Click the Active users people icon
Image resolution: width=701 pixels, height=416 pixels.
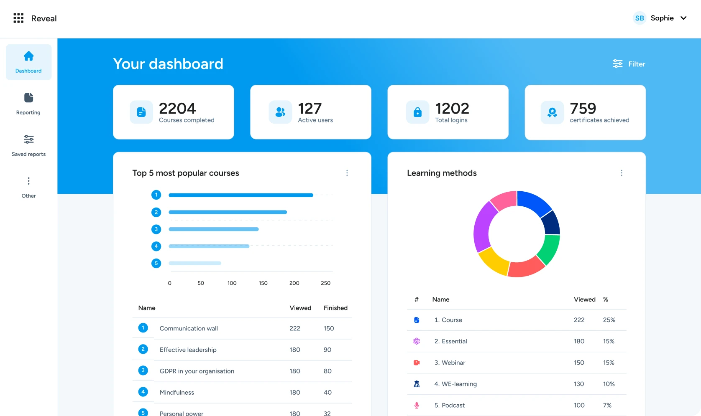(280, 112)
